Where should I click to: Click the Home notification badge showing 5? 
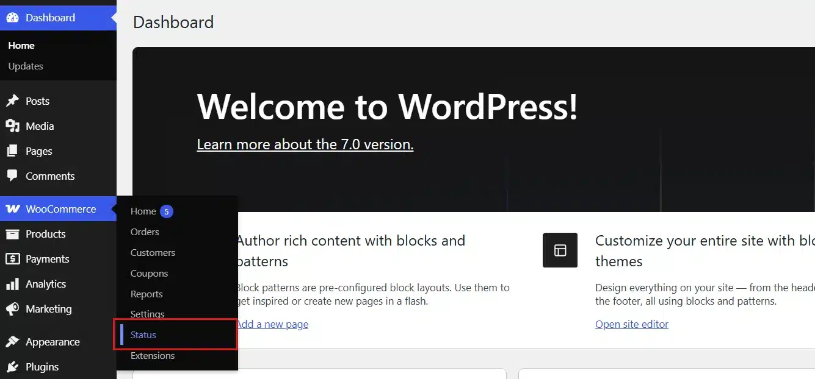click(167, 211)
